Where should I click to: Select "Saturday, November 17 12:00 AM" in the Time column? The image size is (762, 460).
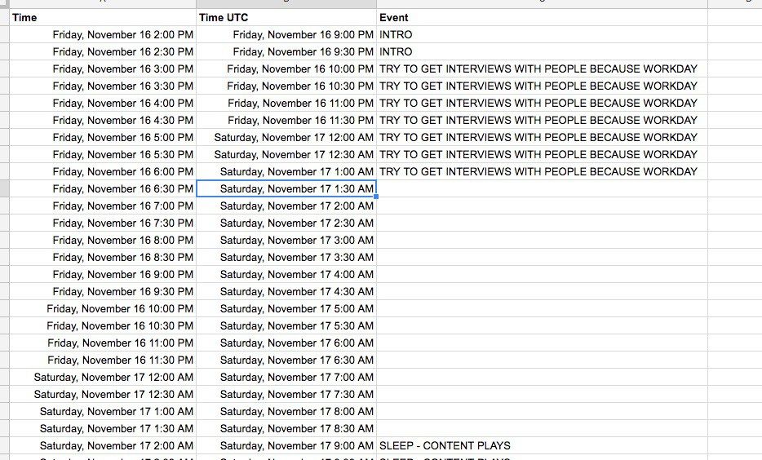(x=113, y=377)
